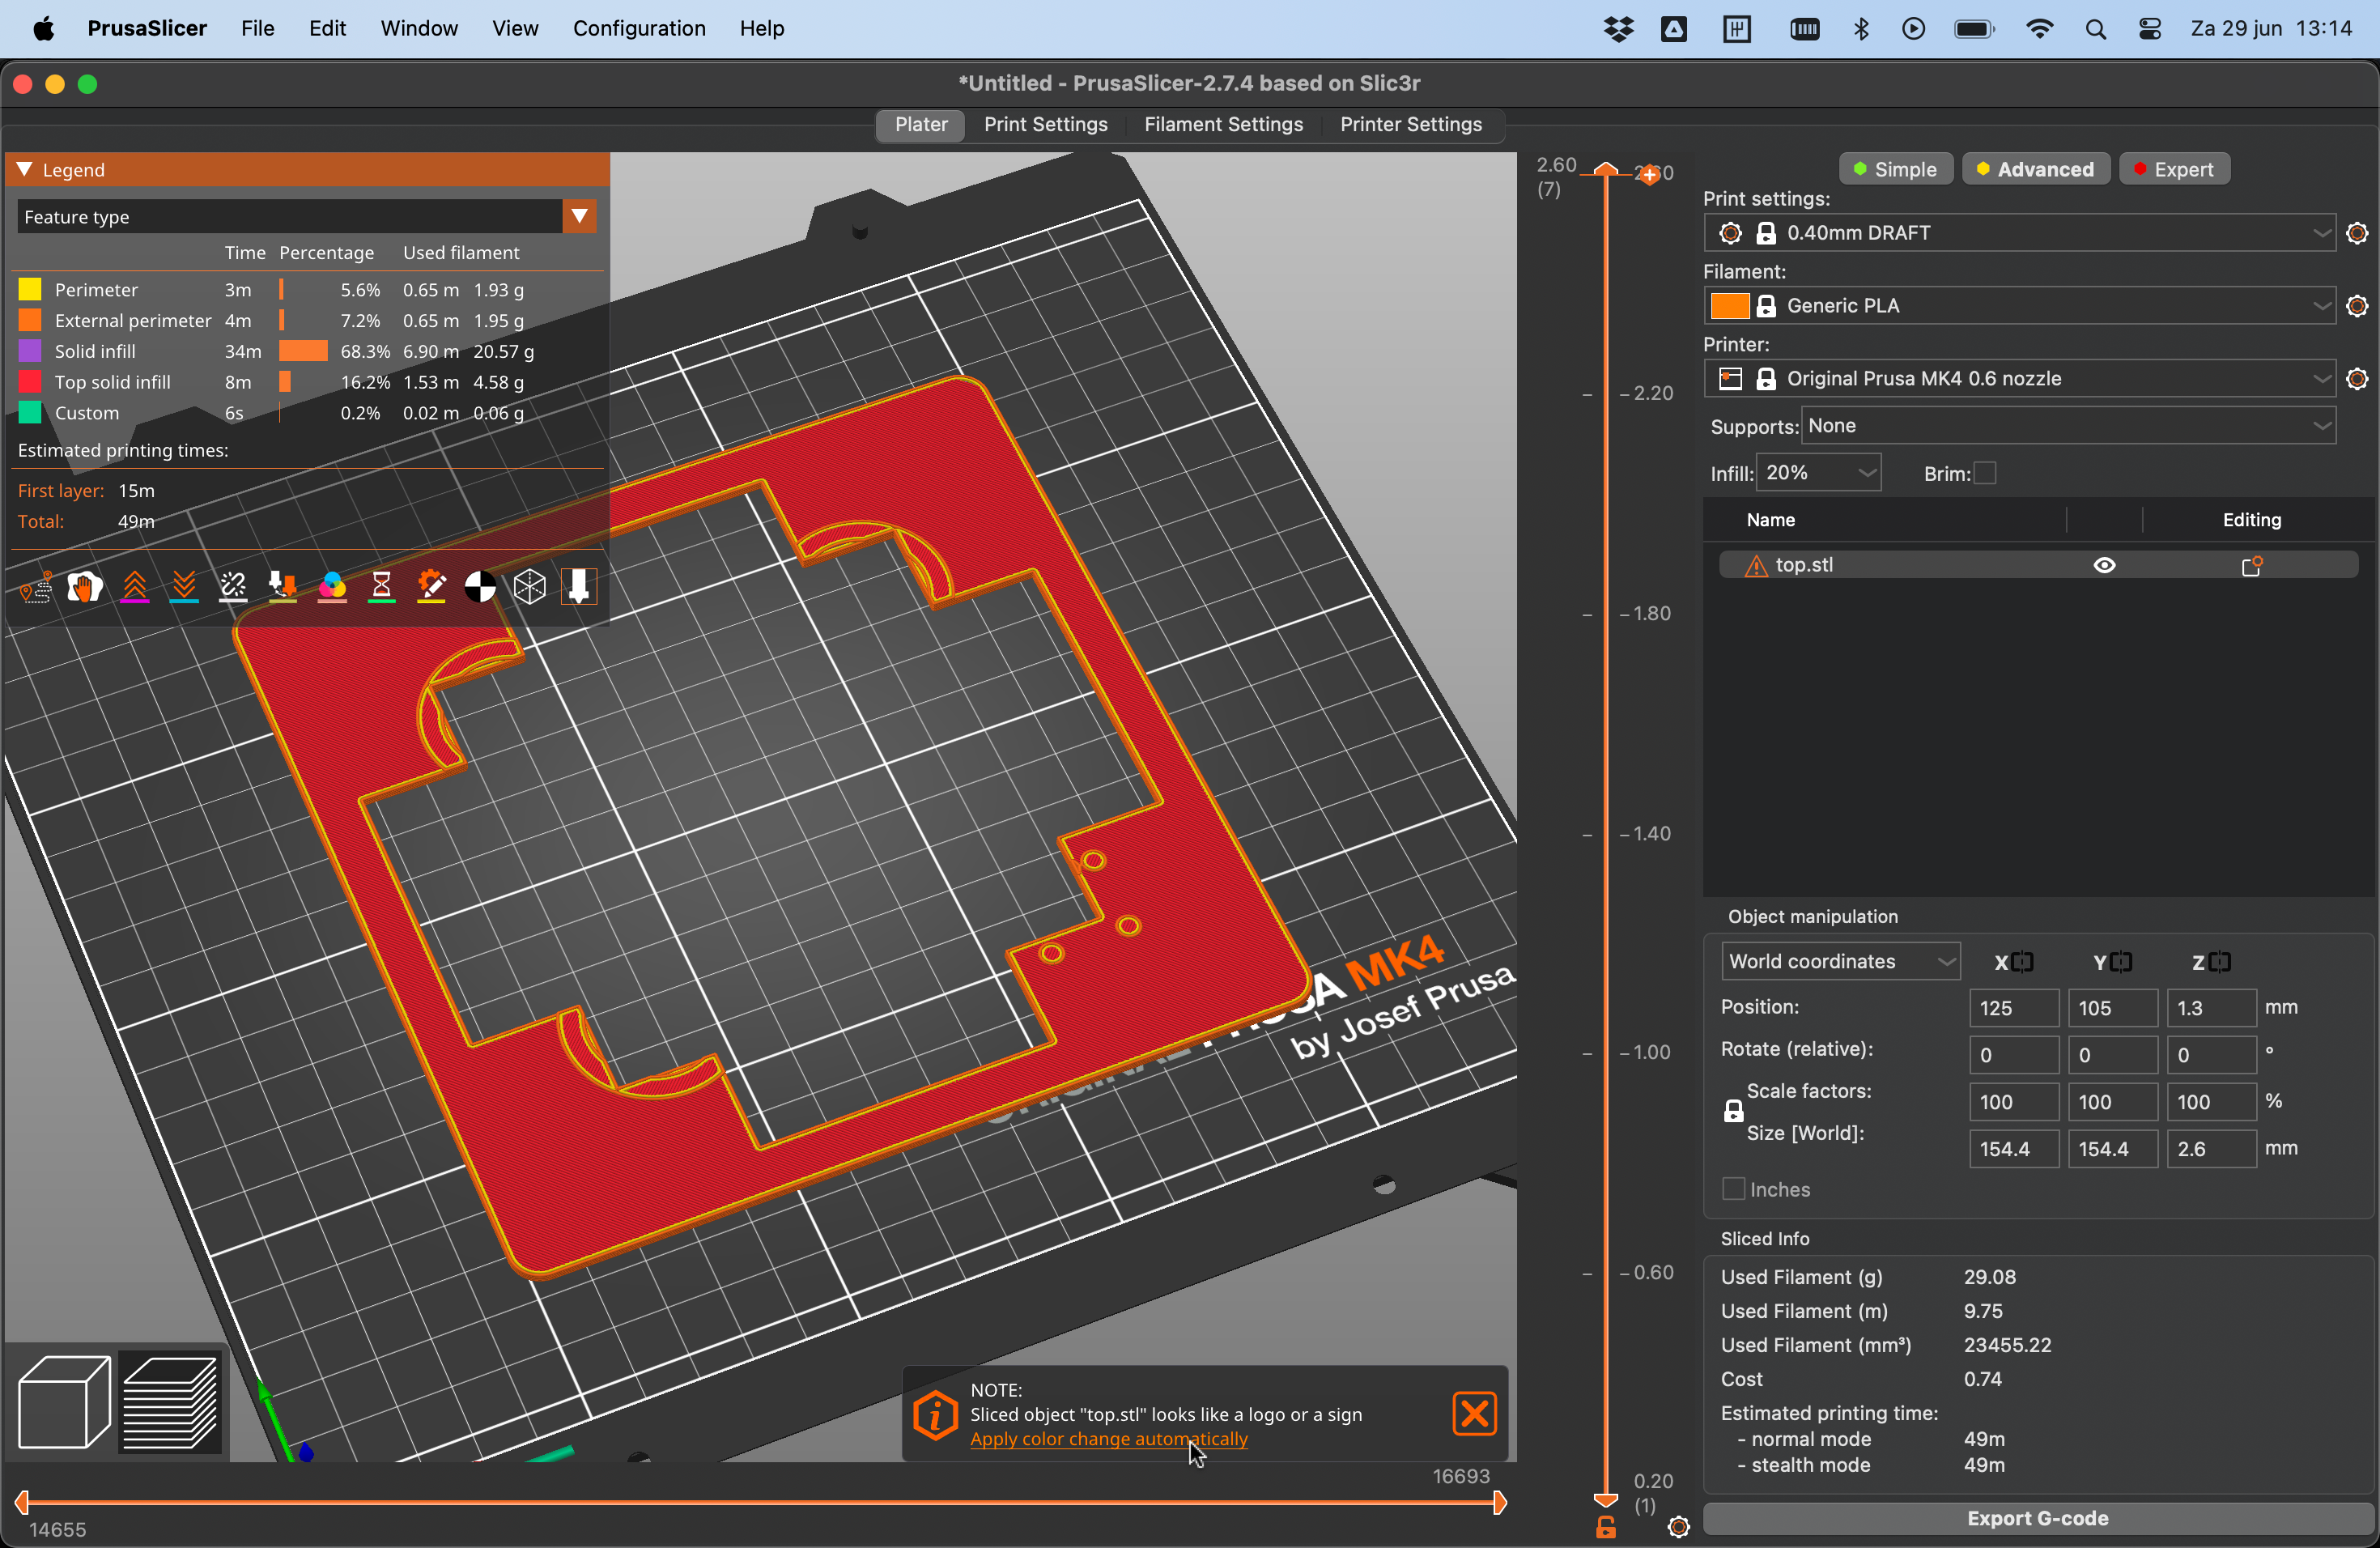
Task: Click Size Z field 2.6
Action: click(x=2211, y=1149)
